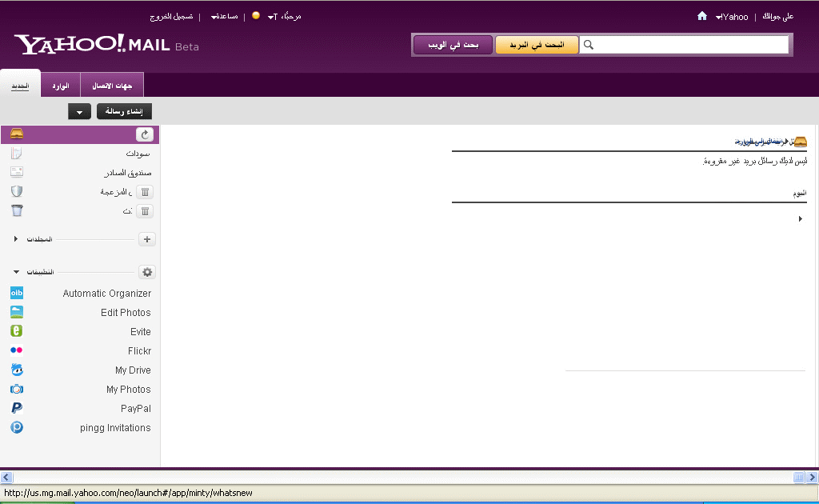Click the البحث في البريد search mail button
Screen dimensions: 819x504
(537, 45)
